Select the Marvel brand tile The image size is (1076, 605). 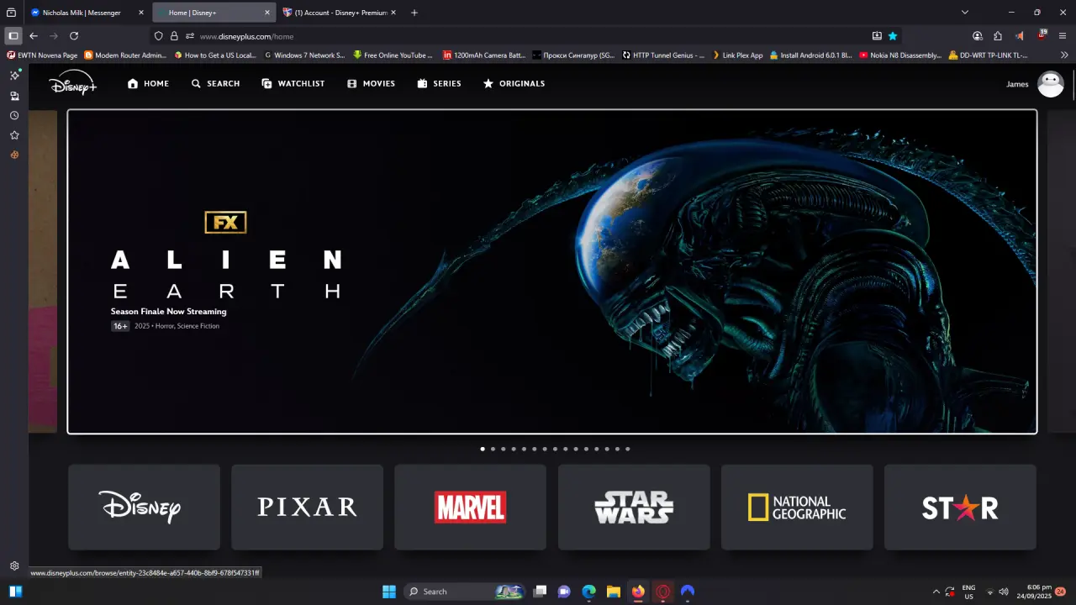(x=470, y=508)
